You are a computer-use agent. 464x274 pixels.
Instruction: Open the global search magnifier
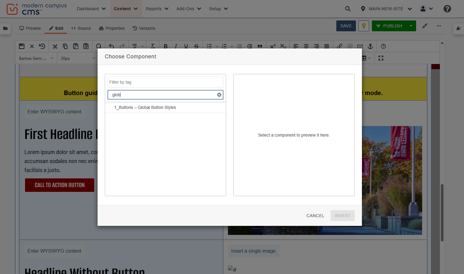(348, 9)
